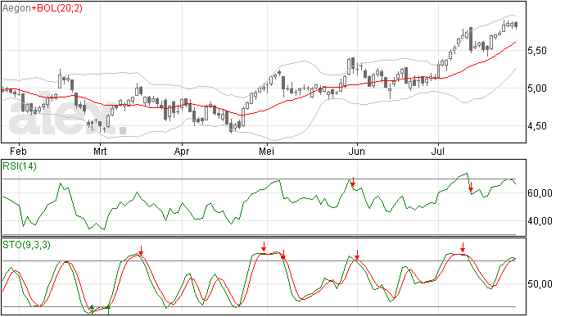Select the STO(9,3,3) indicator label
The height and width of the screenshot is (317, 565).
point(26,245)
